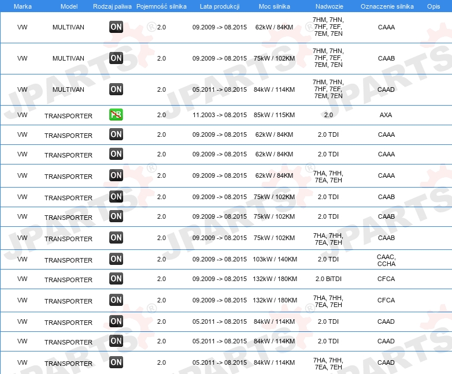452x374 pixels.
Task: Click the ON icon in the CFCA 7HA, 7HH row
Action: [116, 300]
